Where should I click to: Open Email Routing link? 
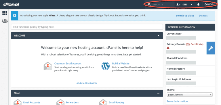[x=117, y=102]
